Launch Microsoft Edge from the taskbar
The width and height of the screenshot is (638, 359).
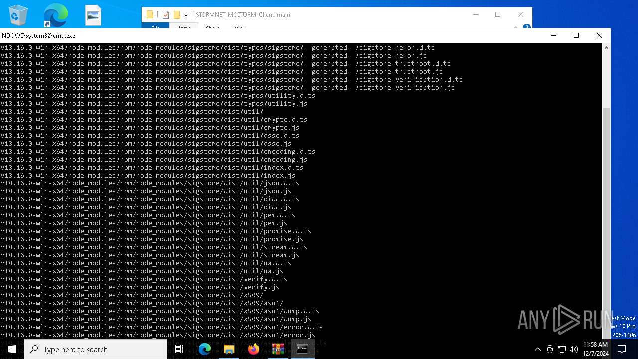click(x=205, y=349)
